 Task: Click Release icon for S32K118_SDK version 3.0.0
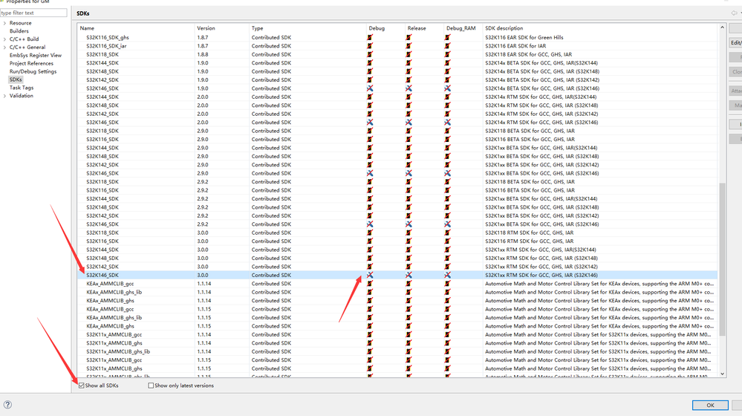pos(409,233)
